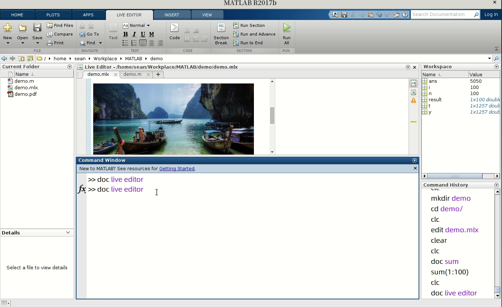Click the Log In button
This screenshot has height=307, width=502.
pos(491,15)
